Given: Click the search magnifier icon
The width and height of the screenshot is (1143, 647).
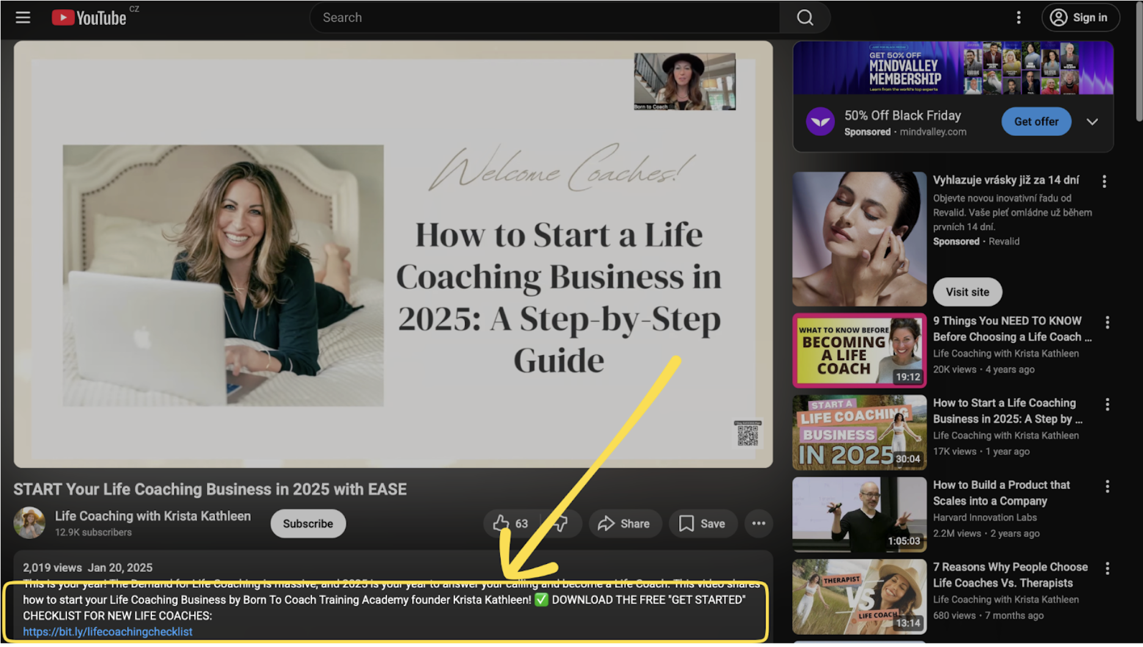Looking at the screenshot, I should pos(805,17).
